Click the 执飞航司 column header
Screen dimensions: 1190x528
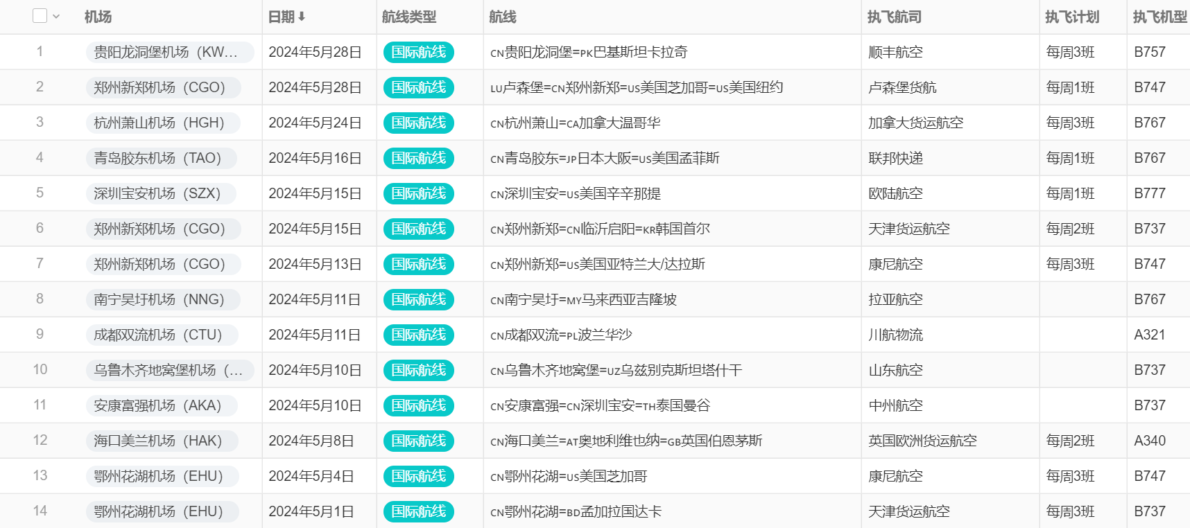[x=895, y=17]
